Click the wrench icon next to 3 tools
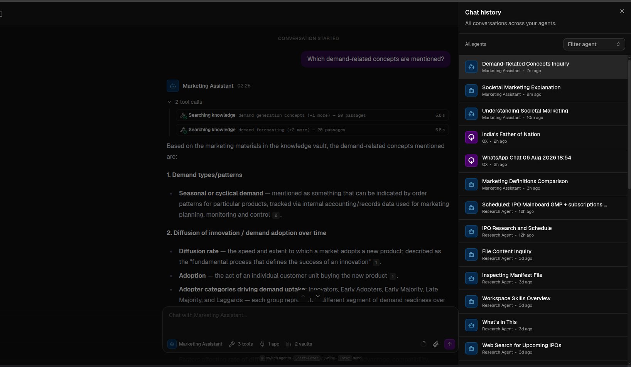 [x=232, y=344]
